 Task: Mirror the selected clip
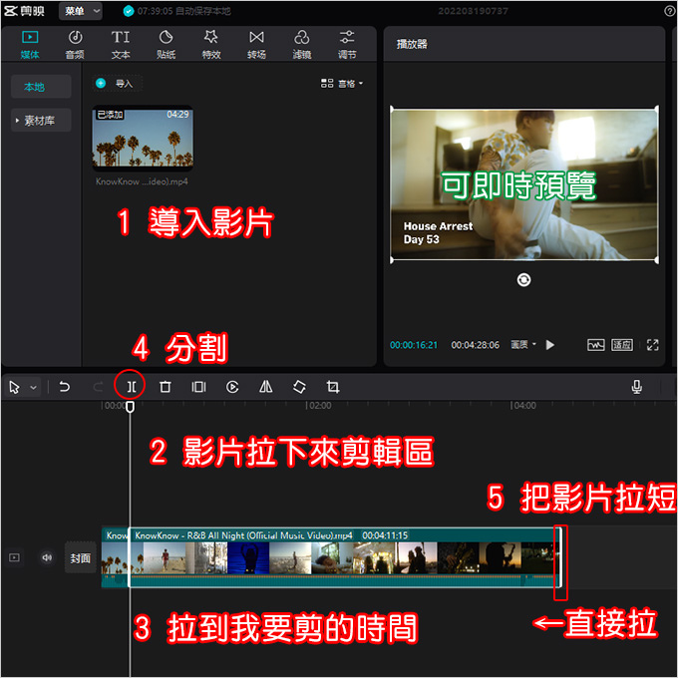[x=266, y=386]
